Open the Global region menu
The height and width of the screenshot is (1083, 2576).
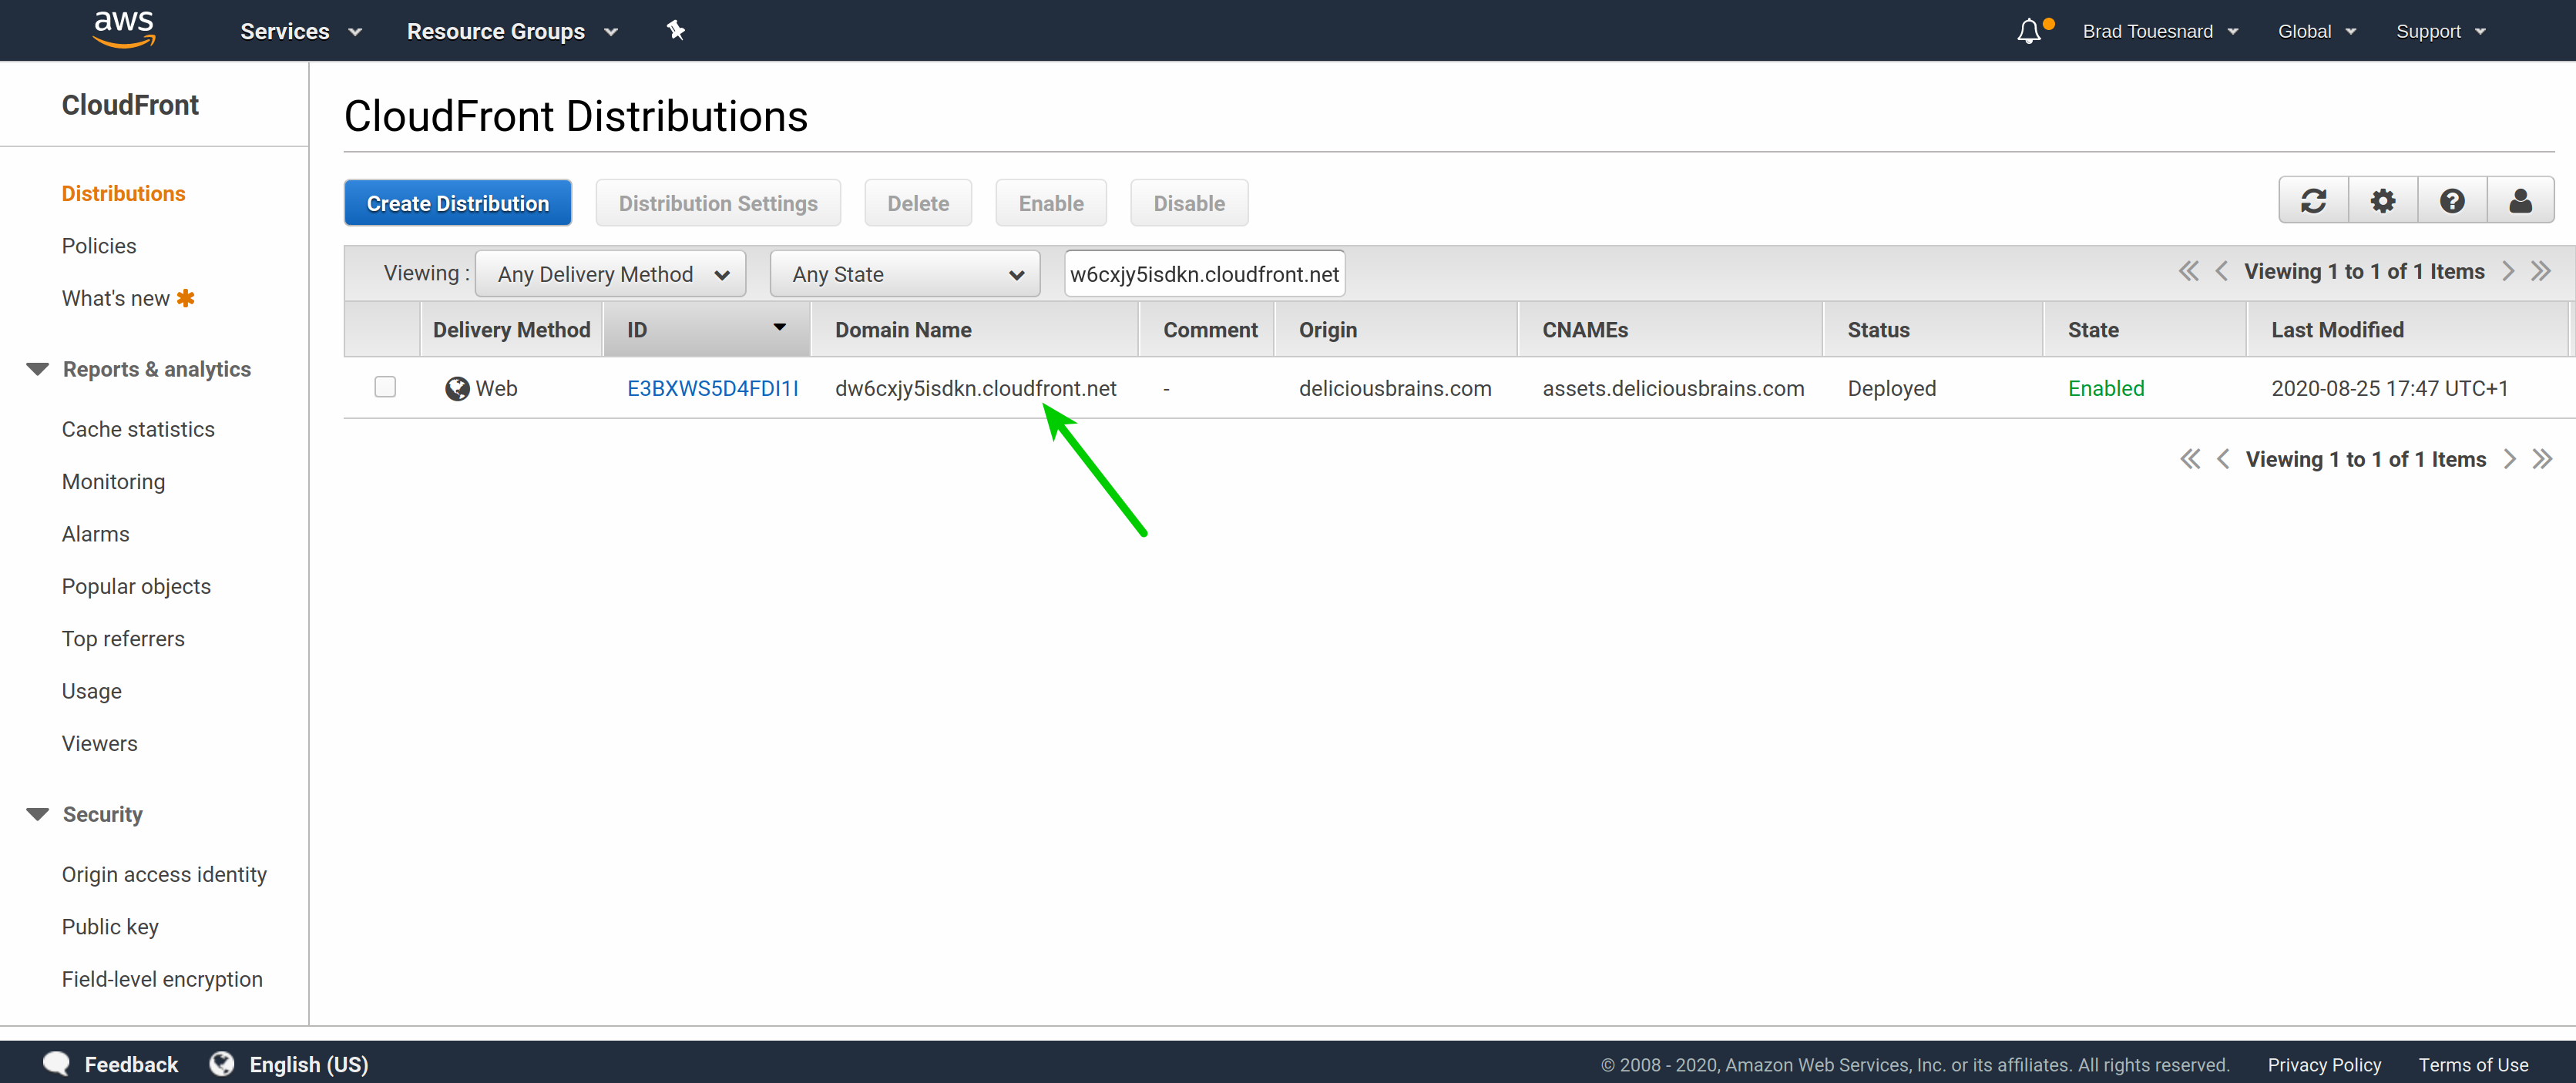point(2317,31)
